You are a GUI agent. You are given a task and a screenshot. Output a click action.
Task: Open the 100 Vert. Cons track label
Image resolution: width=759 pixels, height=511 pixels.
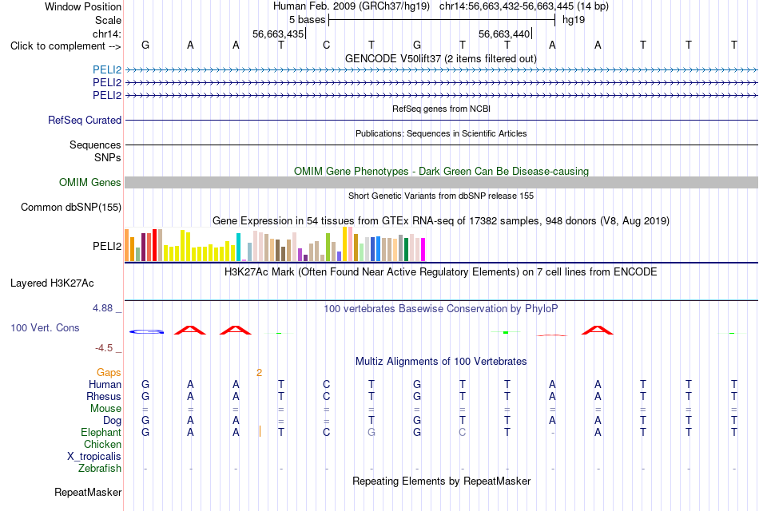coord(45,327)
